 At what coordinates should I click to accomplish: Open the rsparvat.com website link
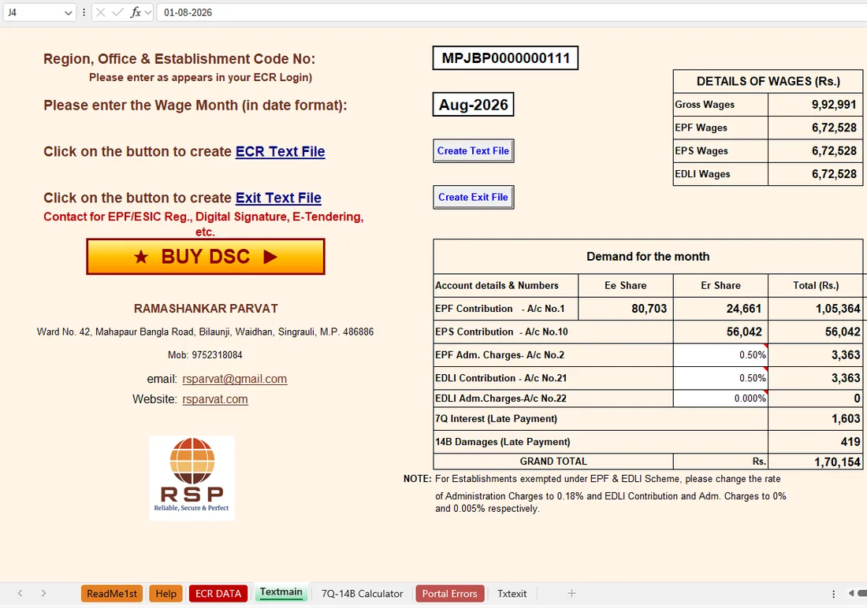215,399
